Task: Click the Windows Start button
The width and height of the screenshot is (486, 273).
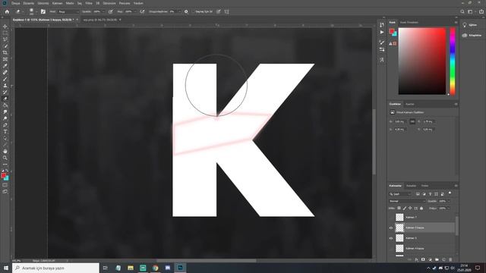Action: 6,268
